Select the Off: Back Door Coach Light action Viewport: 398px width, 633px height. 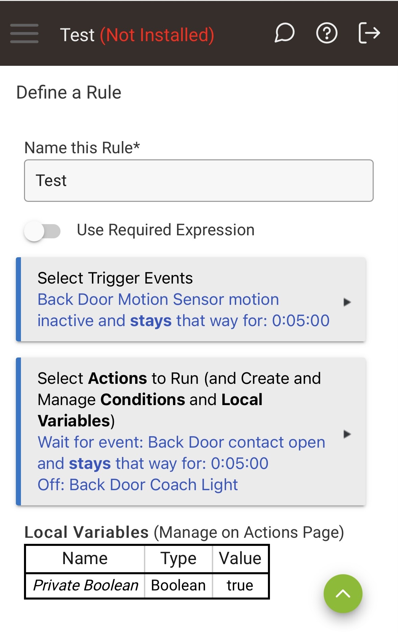point(138,485)
